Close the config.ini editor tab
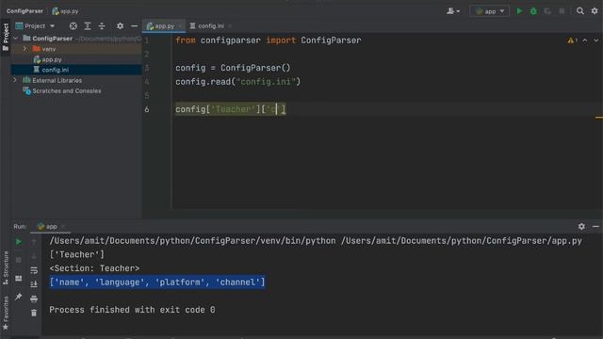603x339 pixels. point(230,25)
